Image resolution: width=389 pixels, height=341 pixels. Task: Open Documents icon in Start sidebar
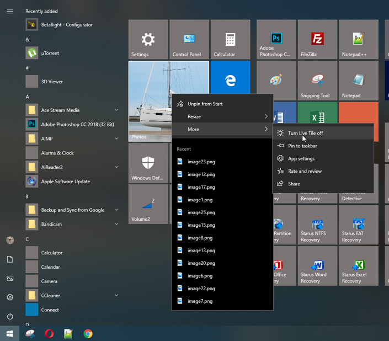coord(10,259)
